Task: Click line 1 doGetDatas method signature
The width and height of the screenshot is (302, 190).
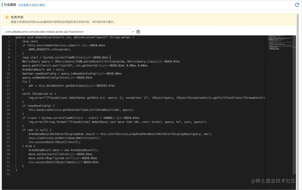Action: (75, 37)
